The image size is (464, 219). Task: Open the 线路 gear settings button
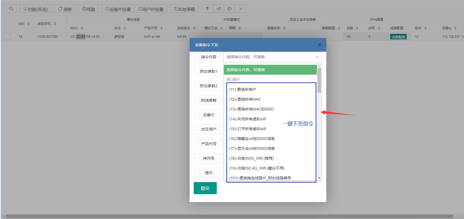[x=89, y=9]
